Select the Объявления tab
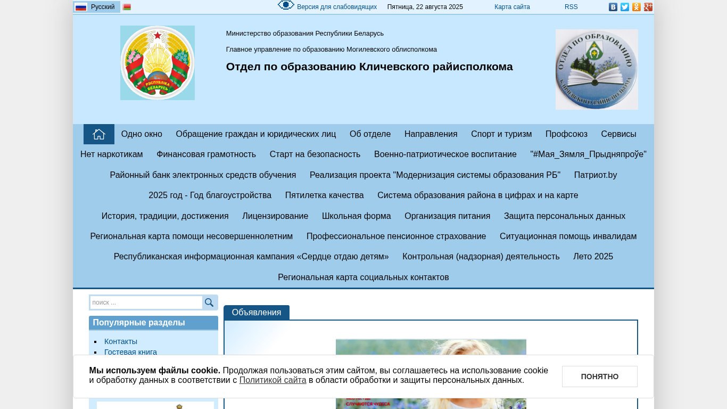 [x=257, y=313]
